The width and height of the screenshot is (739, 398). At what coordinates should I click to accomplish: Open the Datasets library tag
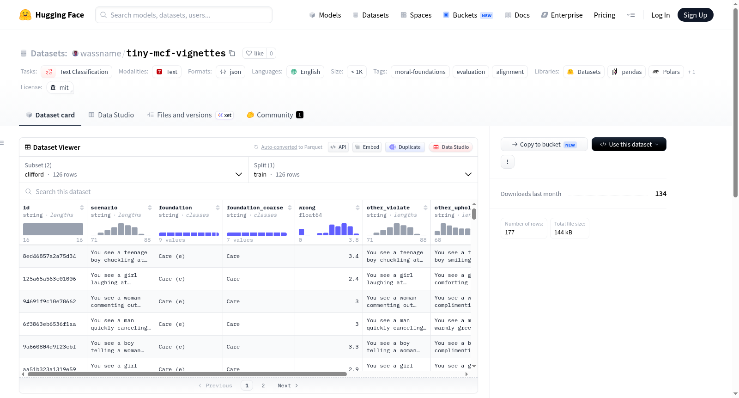(x=584, y=72)
